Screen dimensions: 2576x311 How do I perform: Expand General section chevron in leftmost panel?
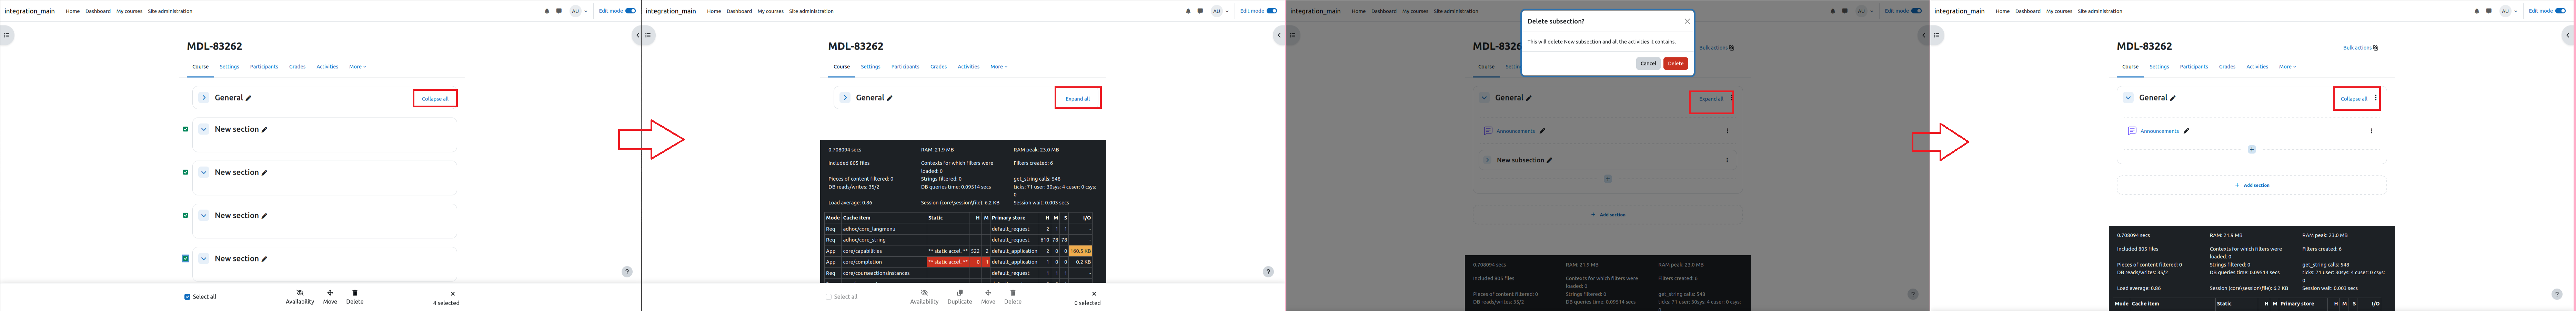pyautogui.click(x=204, y=98)
